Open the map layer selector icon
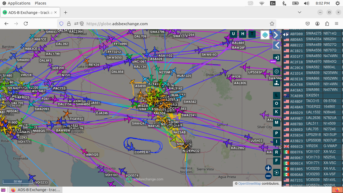Viewport: 343px width, 193px height. point(265,35)
